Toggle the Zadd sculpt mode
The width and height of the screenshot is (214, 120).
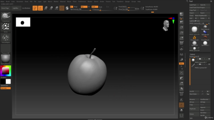[x=95, y=7]
